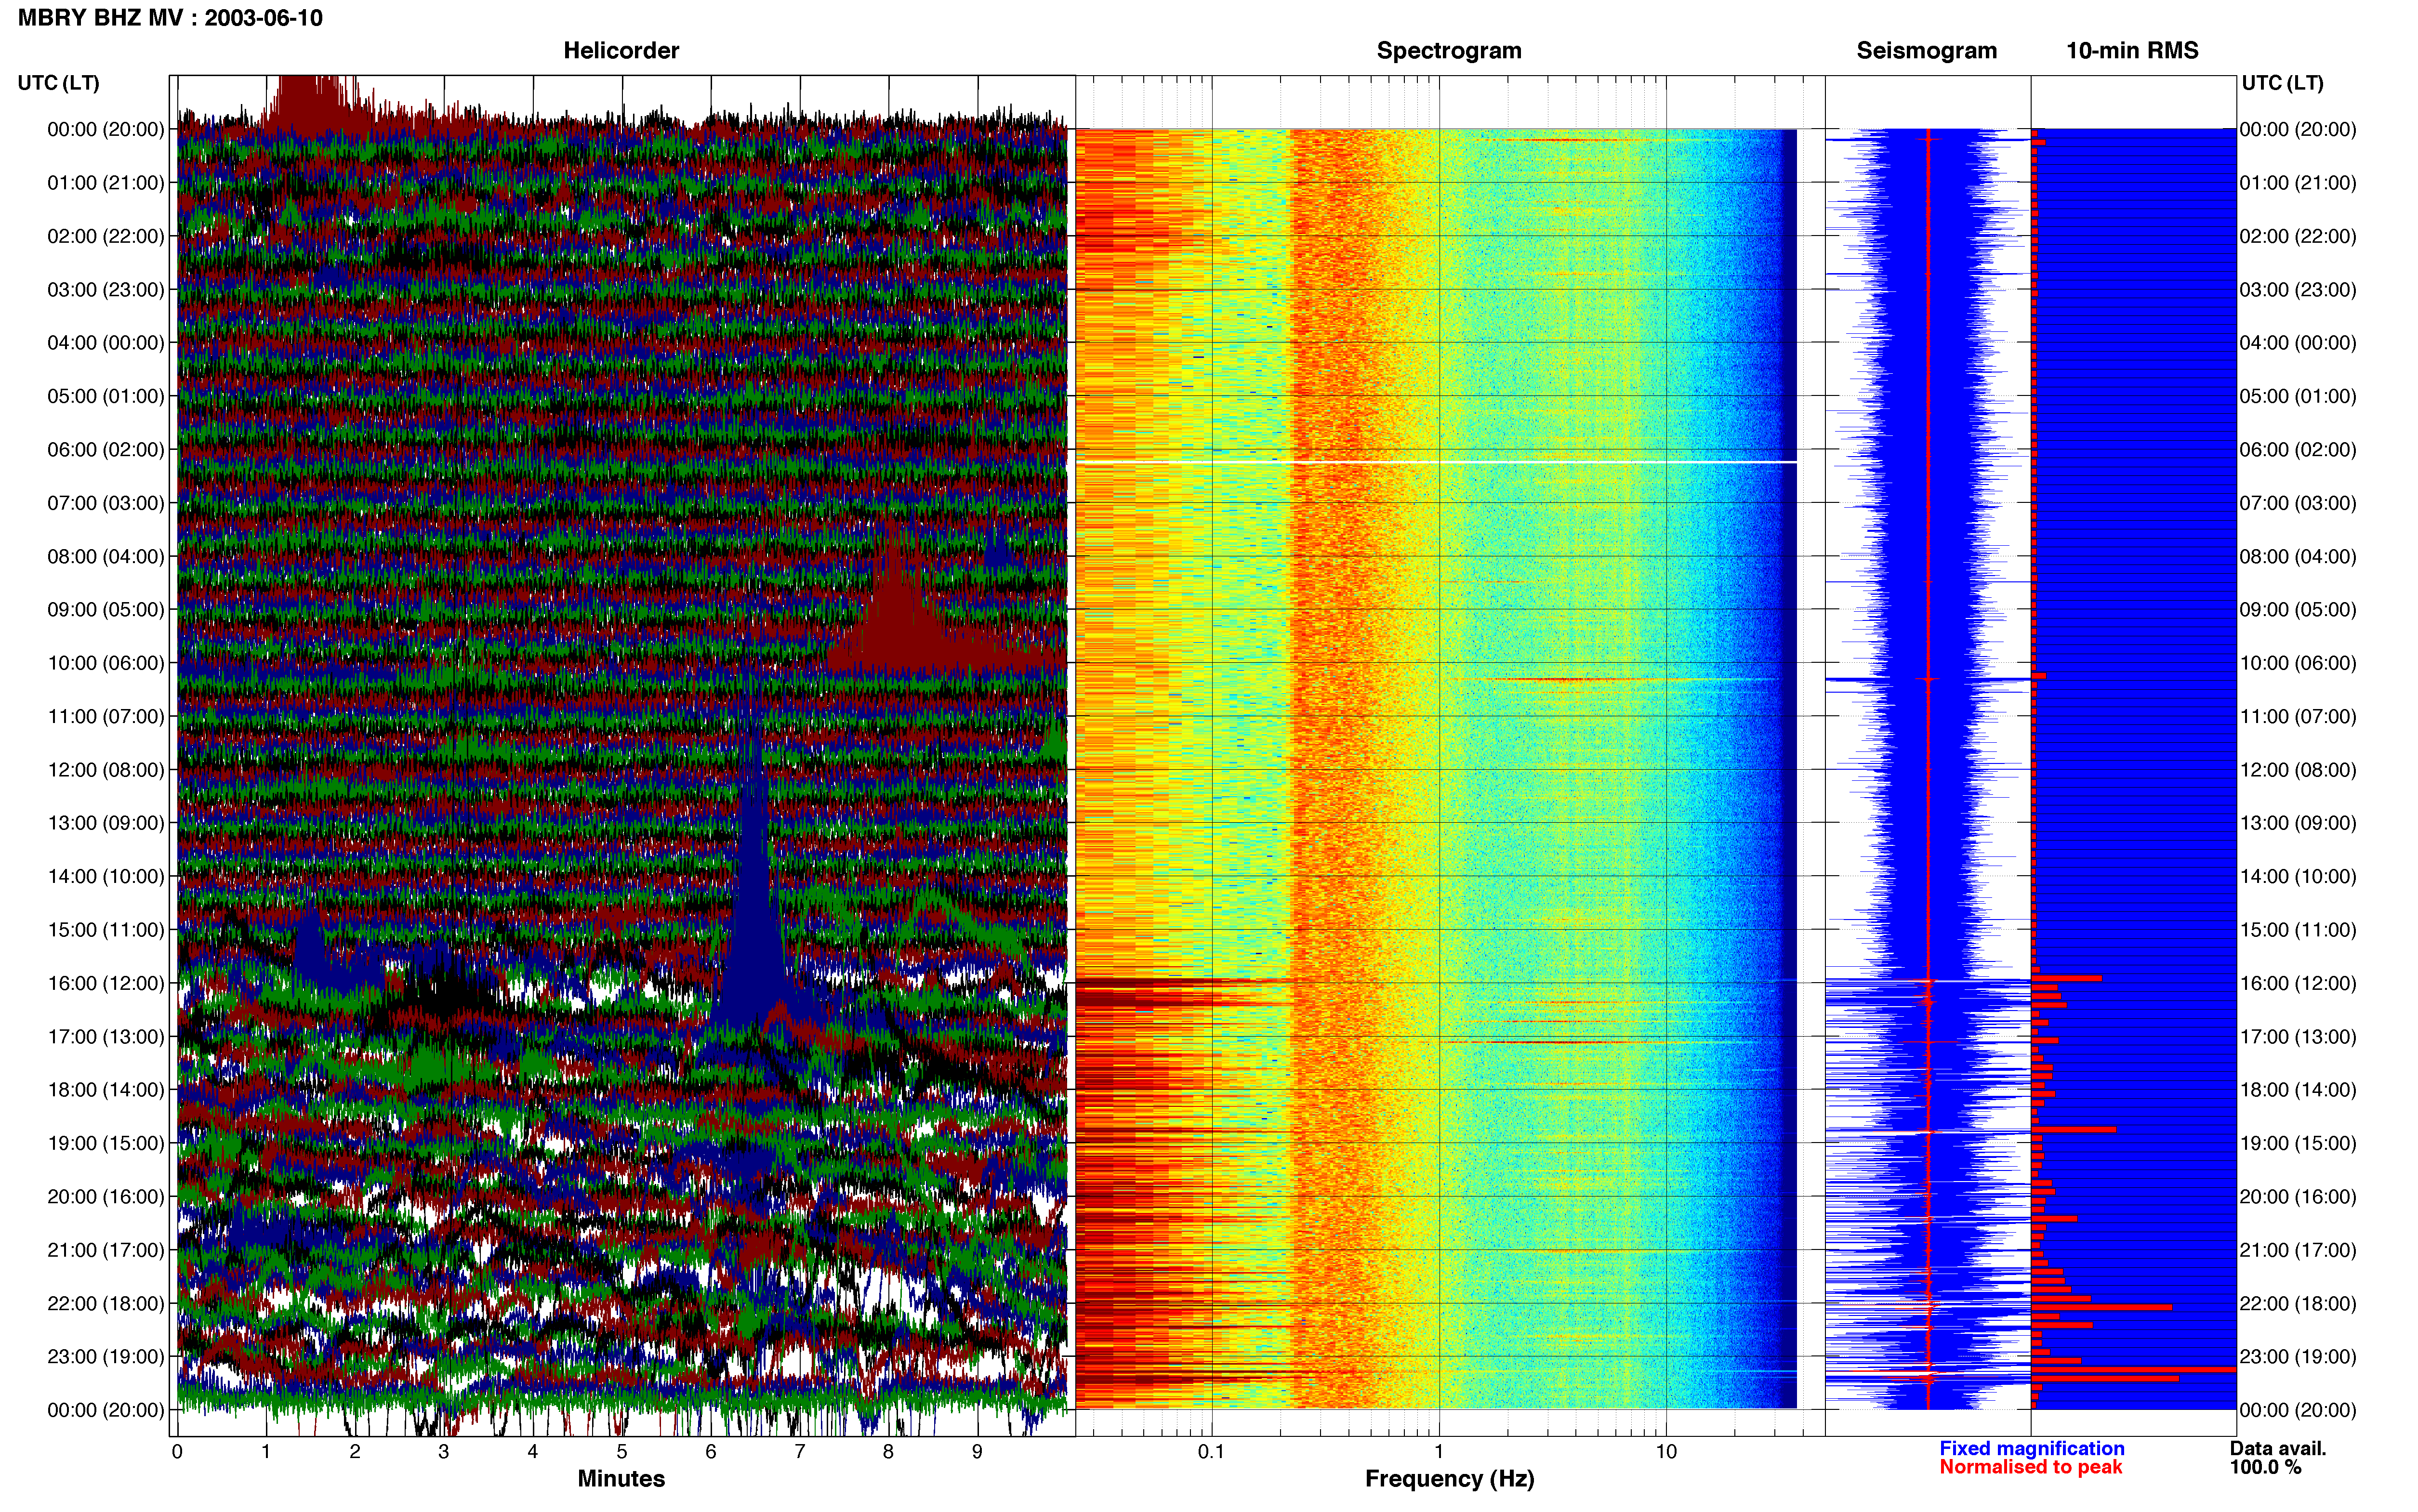Click right time label '09:00 (05:00)'
The image size is (2418, 1512).
pyautogui.click(x=2298, y=610)
